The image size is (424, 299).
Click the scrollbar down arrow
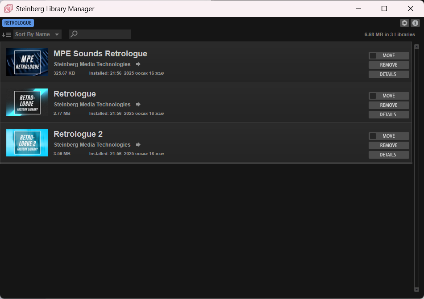[416, 290]
